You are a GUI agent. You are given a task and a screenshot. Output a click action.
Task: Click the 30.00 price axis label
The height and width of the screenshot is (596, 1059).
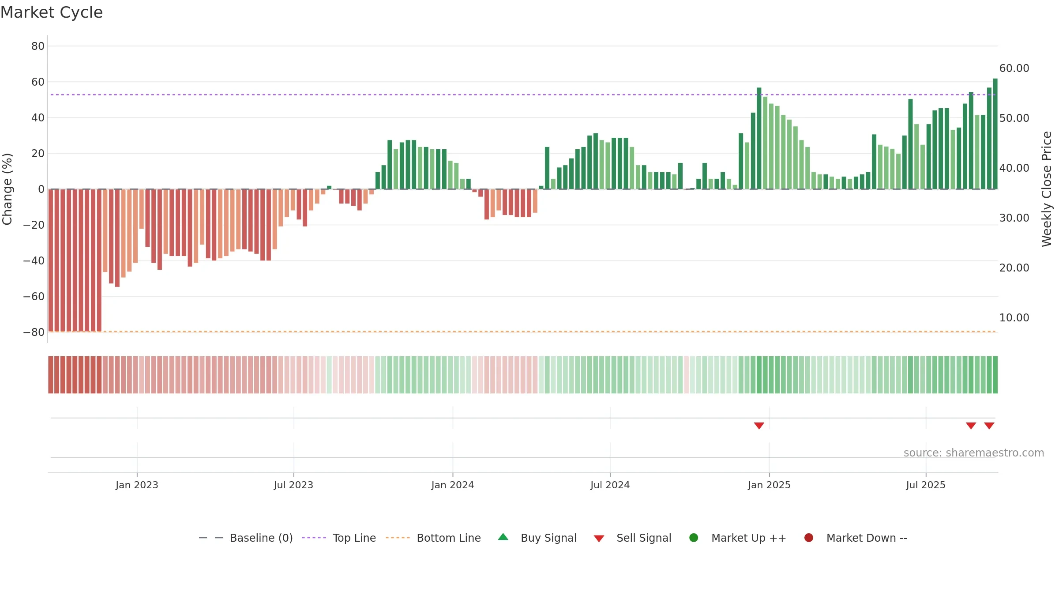[x=1014, y=218]
